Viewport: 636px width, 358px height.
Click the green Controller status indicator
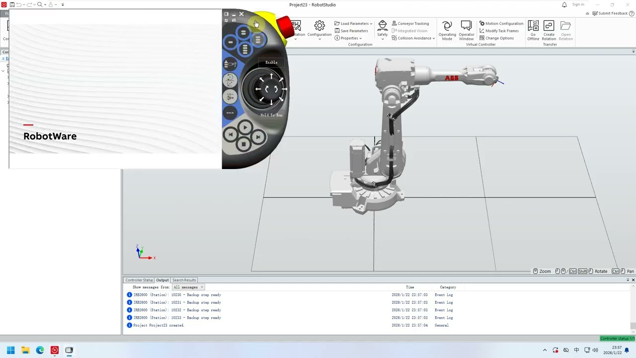pos(617,339)
